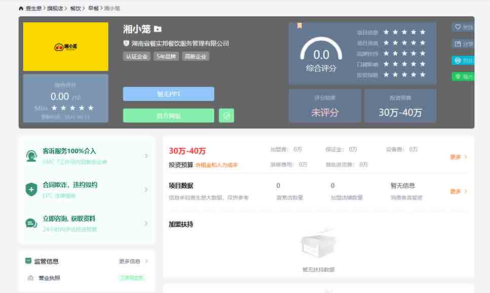Click the cyan button on right edge
Screen dimensions: 490x293
point(463,60)
